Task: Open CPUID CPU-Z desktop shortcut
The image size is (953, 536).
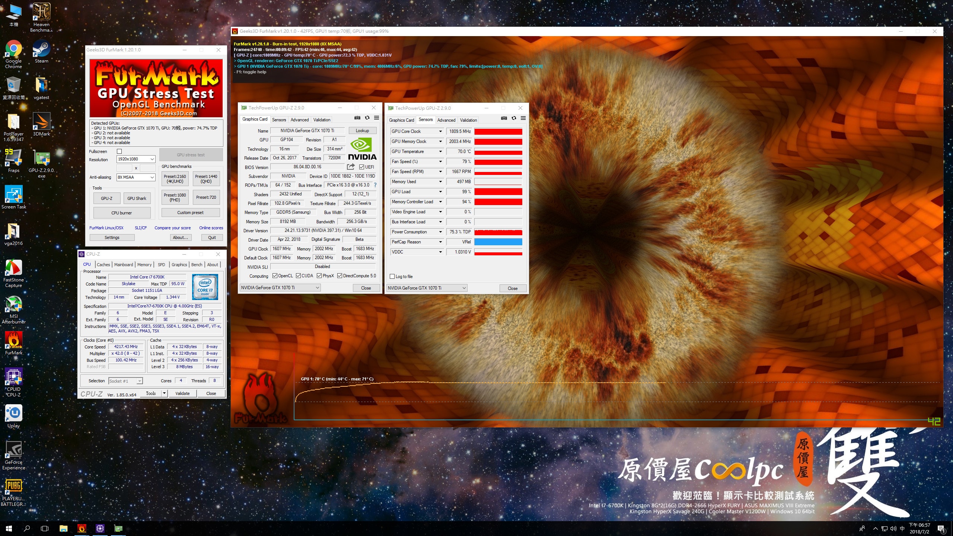Action: (x=13, y=382)
